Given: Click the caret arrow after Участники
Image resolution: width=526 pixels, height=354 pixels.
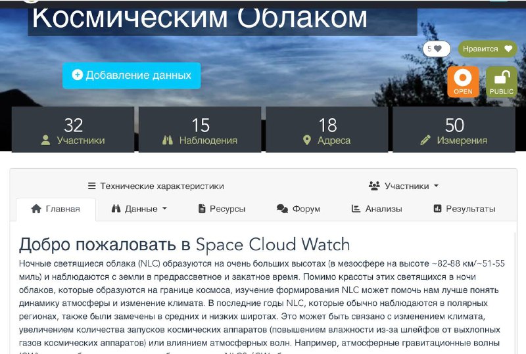Looking at the screenshot, I should (x=436, y=186).
